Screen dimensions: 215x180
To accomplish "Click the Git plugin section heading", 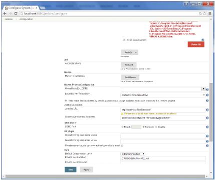I will [69, 131].
